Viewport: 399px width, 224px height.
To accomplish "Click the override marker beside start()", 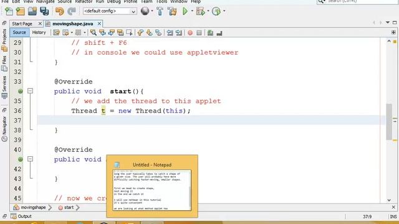I will click(x=21, y=91).
